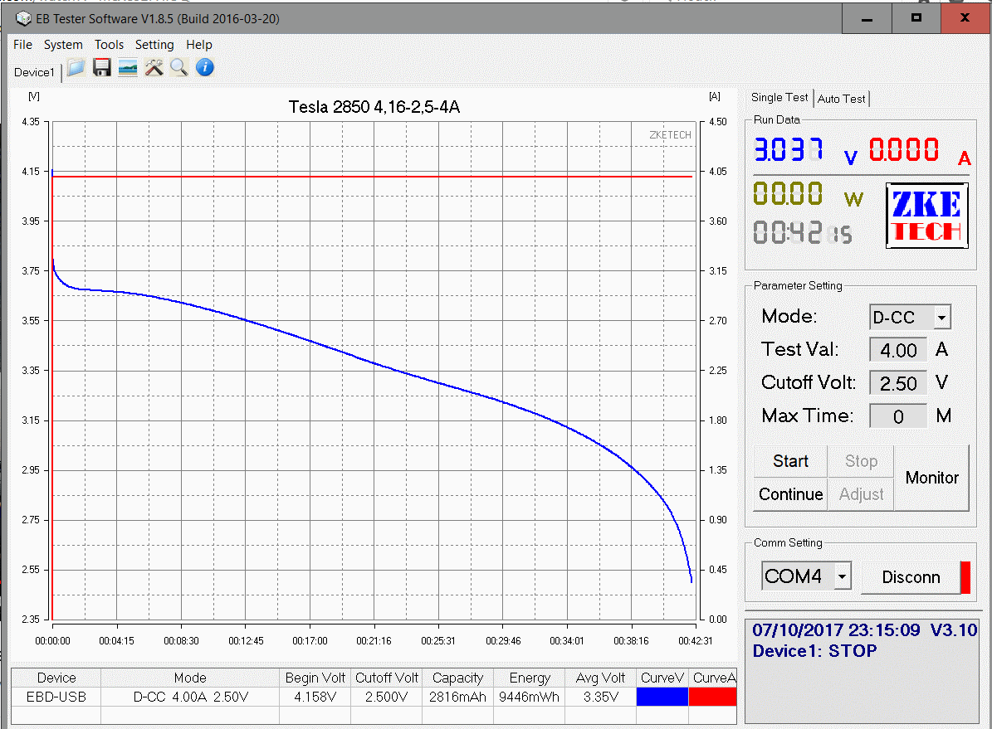Click the Monitor button
The height and width of the screenshot is (729, 992).
[931, 478]
